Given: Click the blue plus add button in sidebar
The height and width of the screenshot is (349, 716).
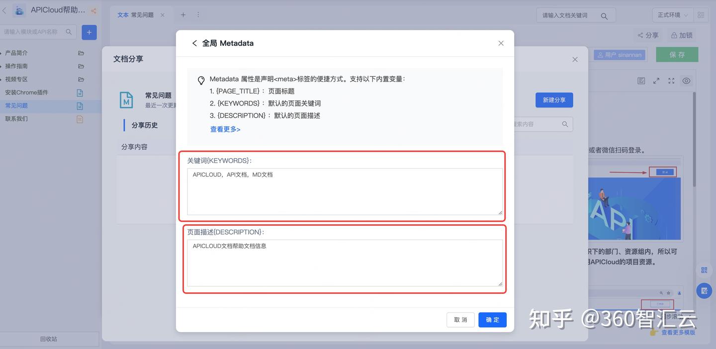Looking at the screenshot, I should [x=89, y=32].
